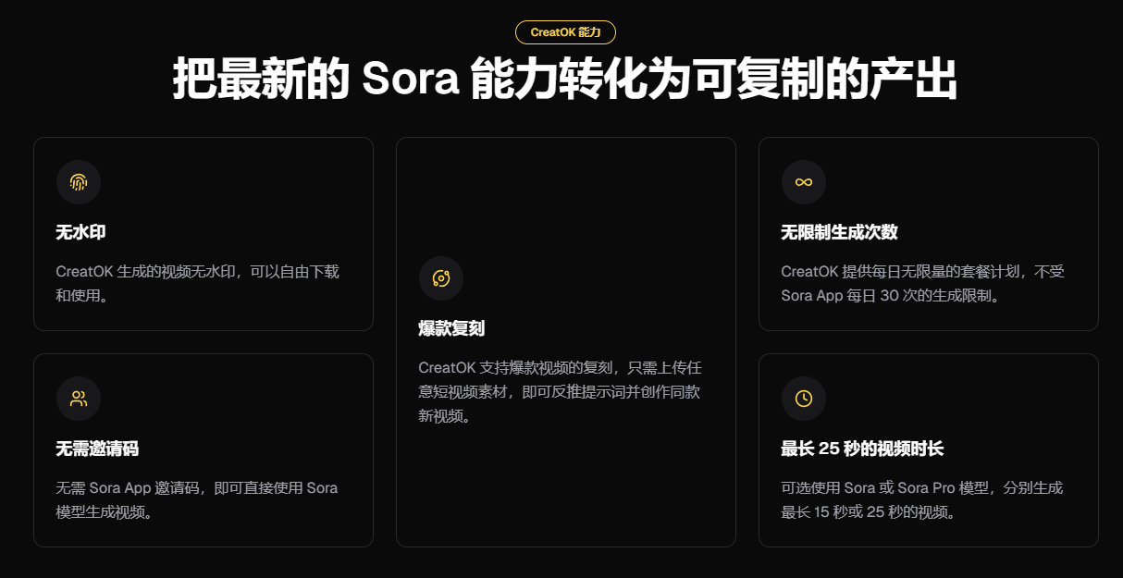Select the 无水印 card title
The image size is (1123, 578).
coord(81,232)
